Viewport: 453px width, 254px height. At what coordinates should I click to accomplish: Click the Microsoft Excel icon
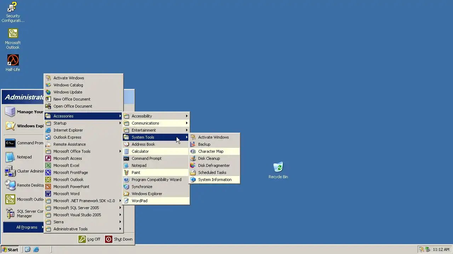(x=48, y=165)
